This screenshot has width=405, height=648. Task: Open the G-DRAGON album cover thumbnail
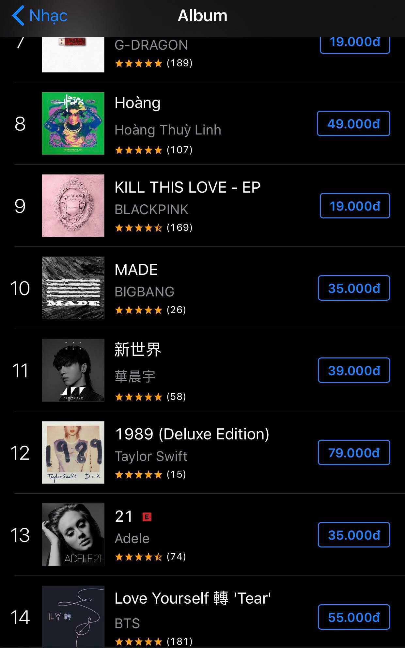73,54
